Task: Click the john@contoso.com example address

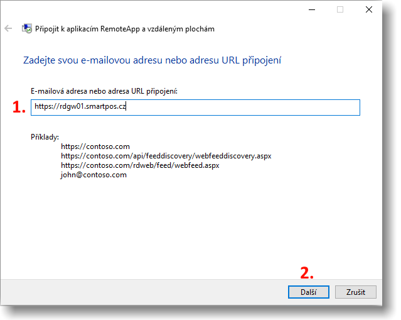Action: tap(94, 175)
